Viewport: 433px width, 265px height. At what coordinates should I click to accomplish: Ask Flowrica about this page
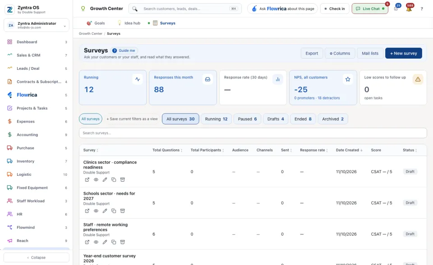click(282, 9)
